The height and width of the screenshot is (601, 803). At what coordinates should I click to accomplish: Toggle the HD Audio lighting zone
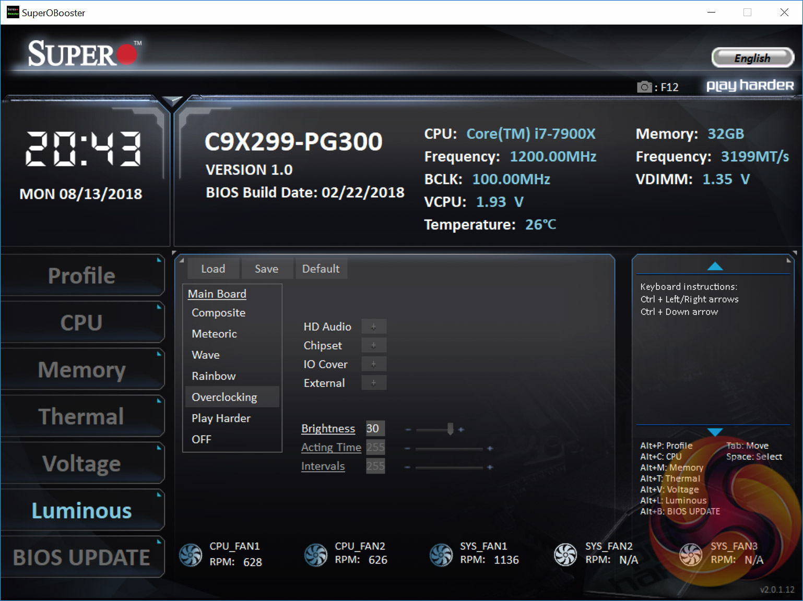pyautogui.click(x=374, y=327)
